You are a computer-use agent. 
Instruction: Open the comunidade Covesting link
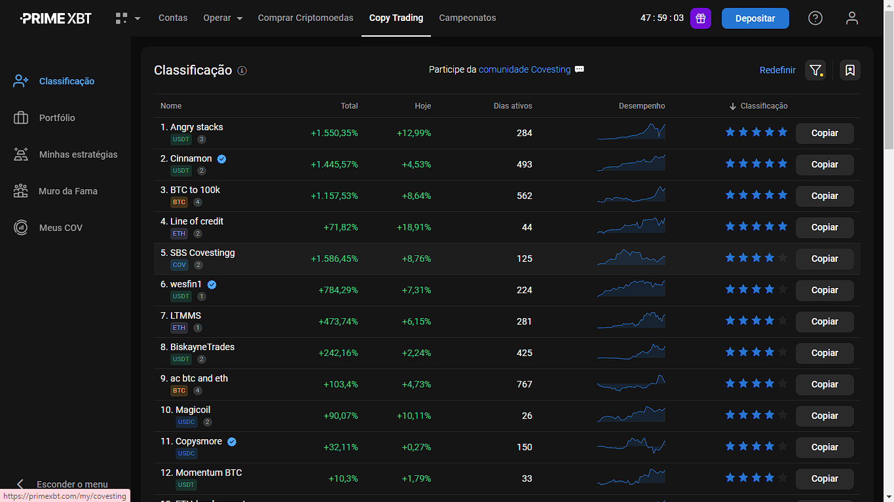pyautogui.click(x=524, y=69)
